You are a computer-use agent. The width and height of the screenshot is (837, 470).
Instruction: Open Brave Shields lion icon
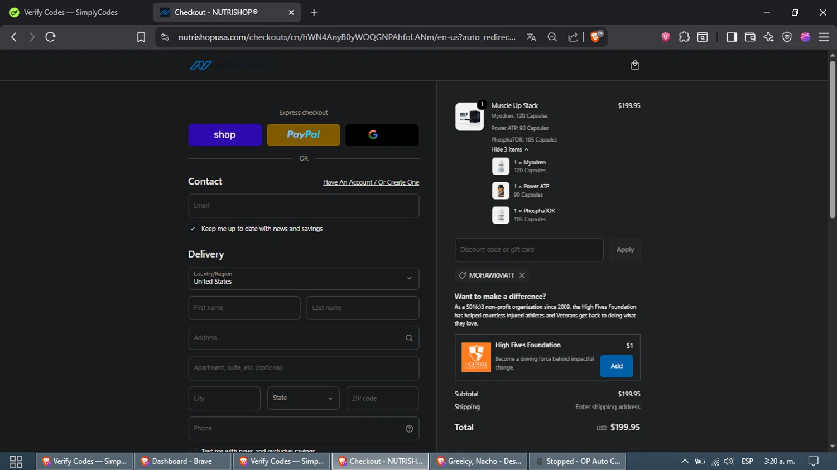(x=596, y=37)
